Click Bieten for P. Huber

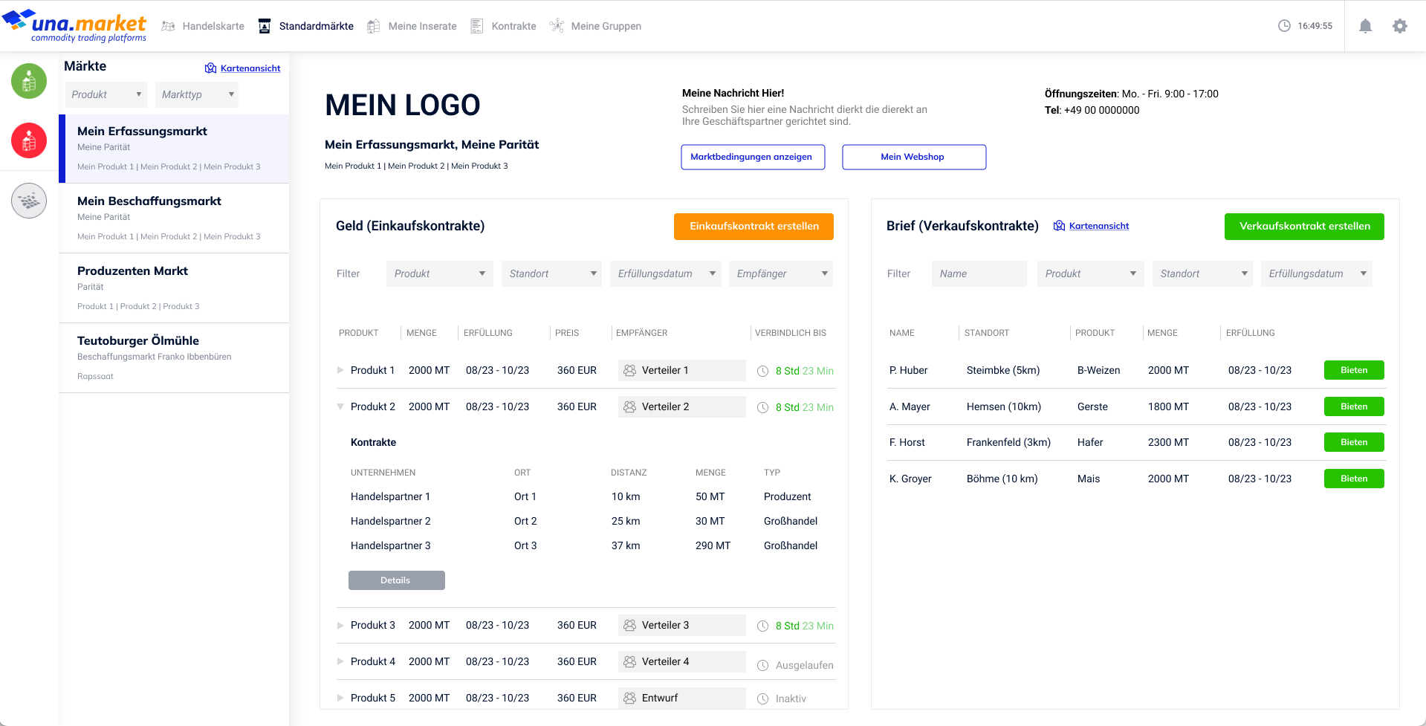click(1353, 370)
